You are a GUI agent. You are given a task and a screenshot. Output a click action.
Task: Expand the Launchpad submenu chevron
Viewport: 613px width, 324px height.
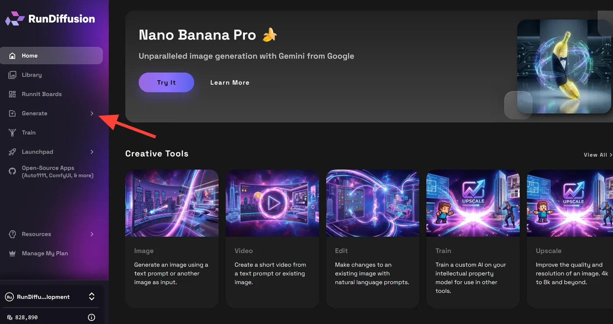click(x=92, y=152)
